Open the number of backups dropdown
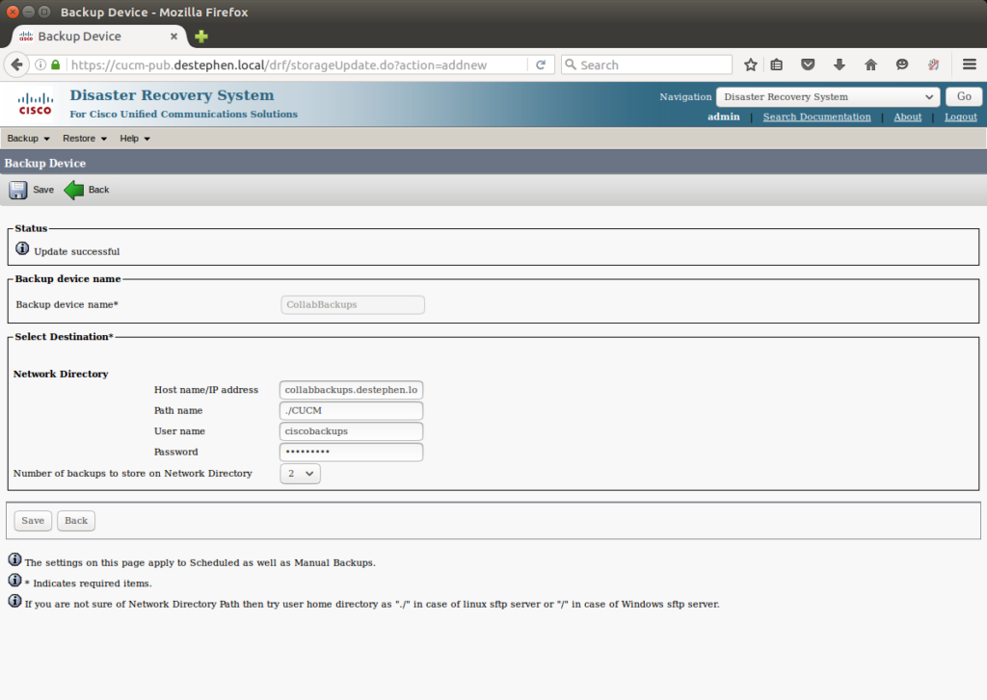987x700 pixels. pyautogui.click(x=301, y=474)
